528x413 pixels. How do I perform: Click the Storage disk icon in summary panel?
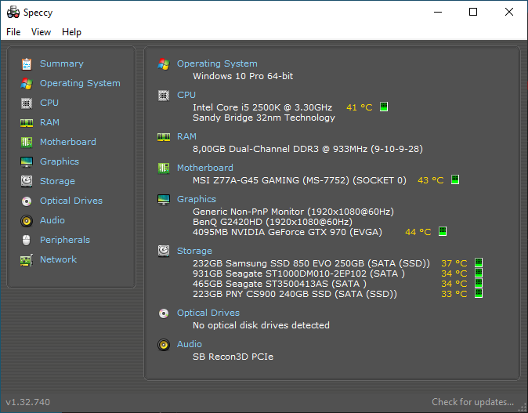[164, 252]
